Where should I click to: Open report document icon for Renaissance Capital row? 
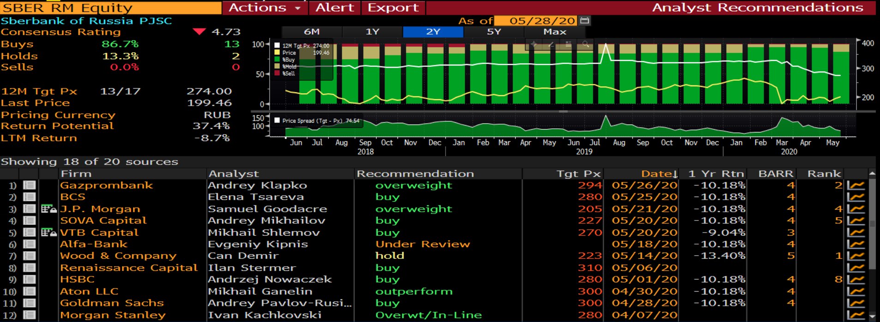(x=30, y=268)
